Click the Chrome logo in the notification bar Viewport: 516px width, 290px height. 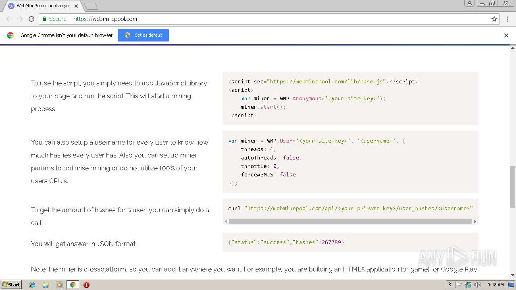click(10, 35)
